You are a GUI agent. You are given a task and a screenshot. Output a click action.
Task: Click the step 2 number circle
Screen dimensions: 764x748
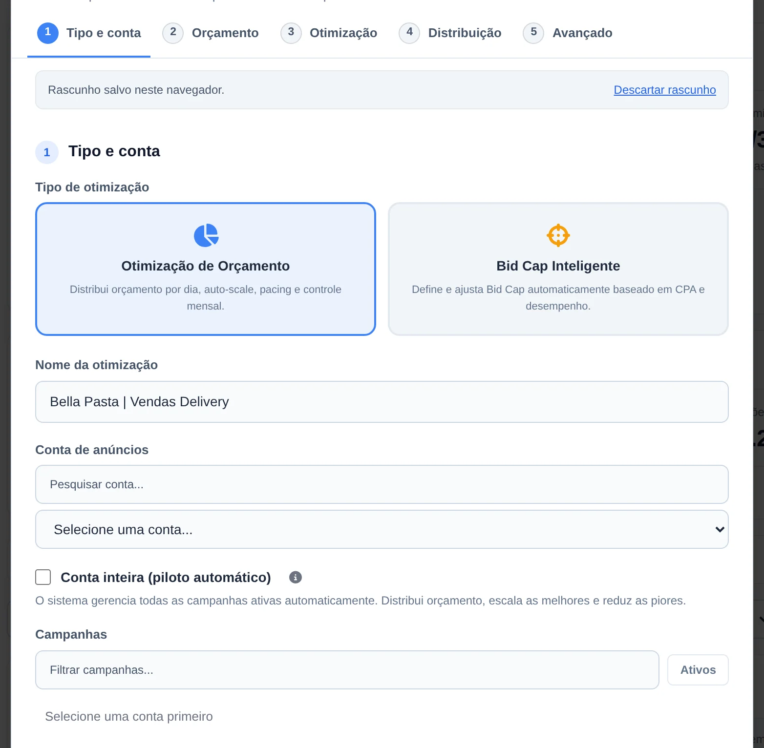click(173, 33)
